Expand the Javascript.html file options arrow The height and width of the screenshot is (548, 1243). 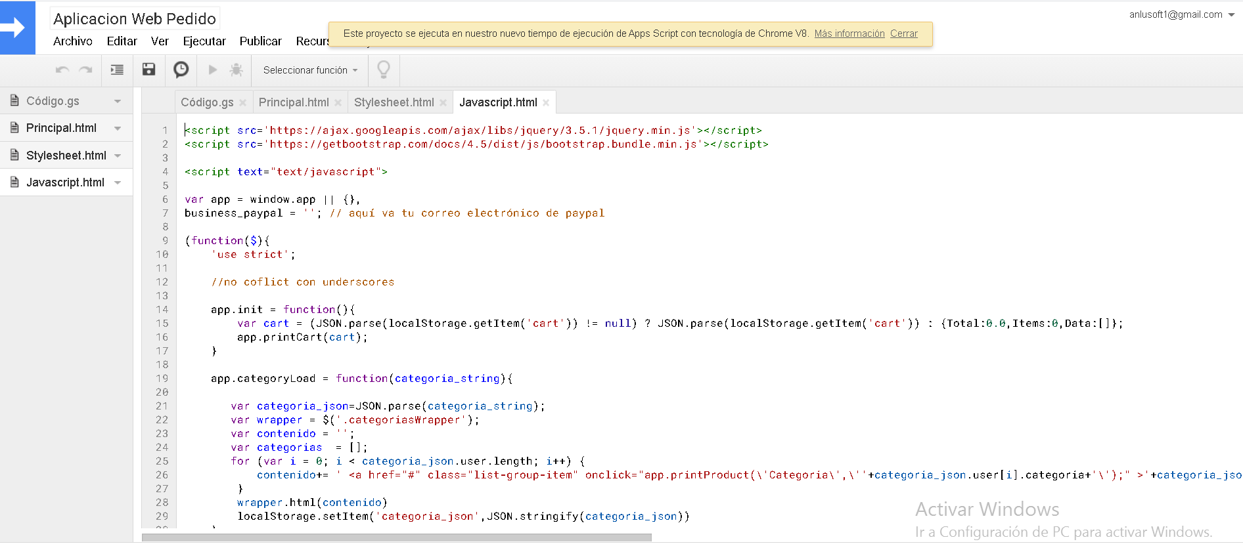coord(118,182)
